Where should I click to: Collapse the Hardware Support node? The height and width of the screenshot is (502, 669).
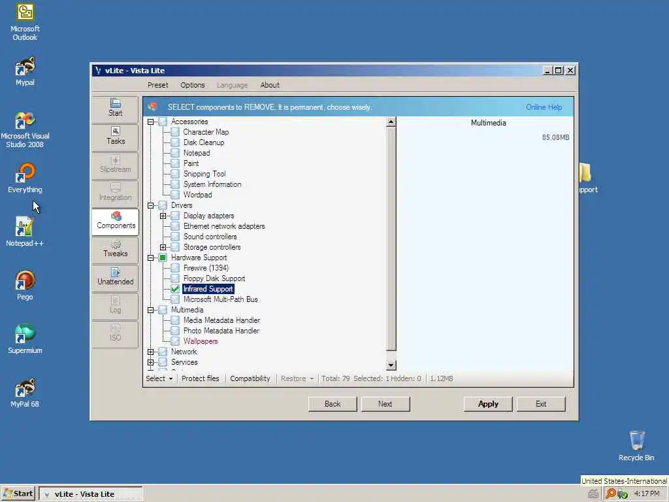point(151,258)
